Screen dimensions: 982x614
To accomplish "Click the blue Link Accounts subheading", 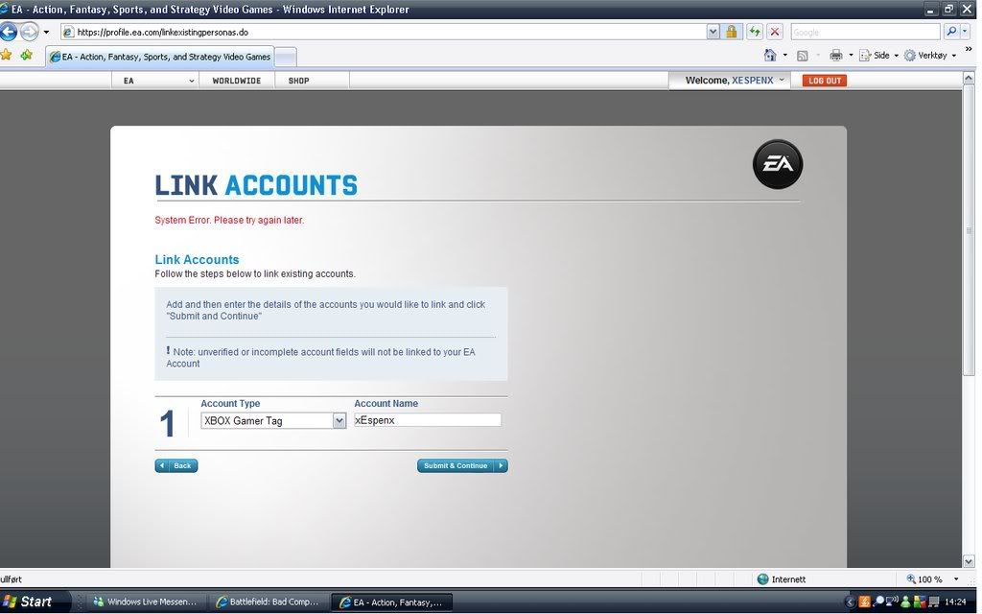I will (197, 259).
